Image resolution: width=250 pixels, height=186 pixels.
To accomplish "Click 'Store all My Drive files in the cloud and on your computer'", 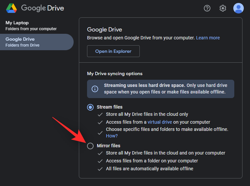I will [x=166, y=153].
